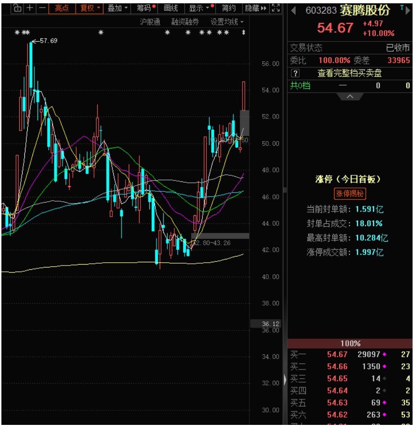Viewport: 413px width, 431px height.
Task: Click gray diamond icon in 买四 row
Action: click(x=384, y=391)
